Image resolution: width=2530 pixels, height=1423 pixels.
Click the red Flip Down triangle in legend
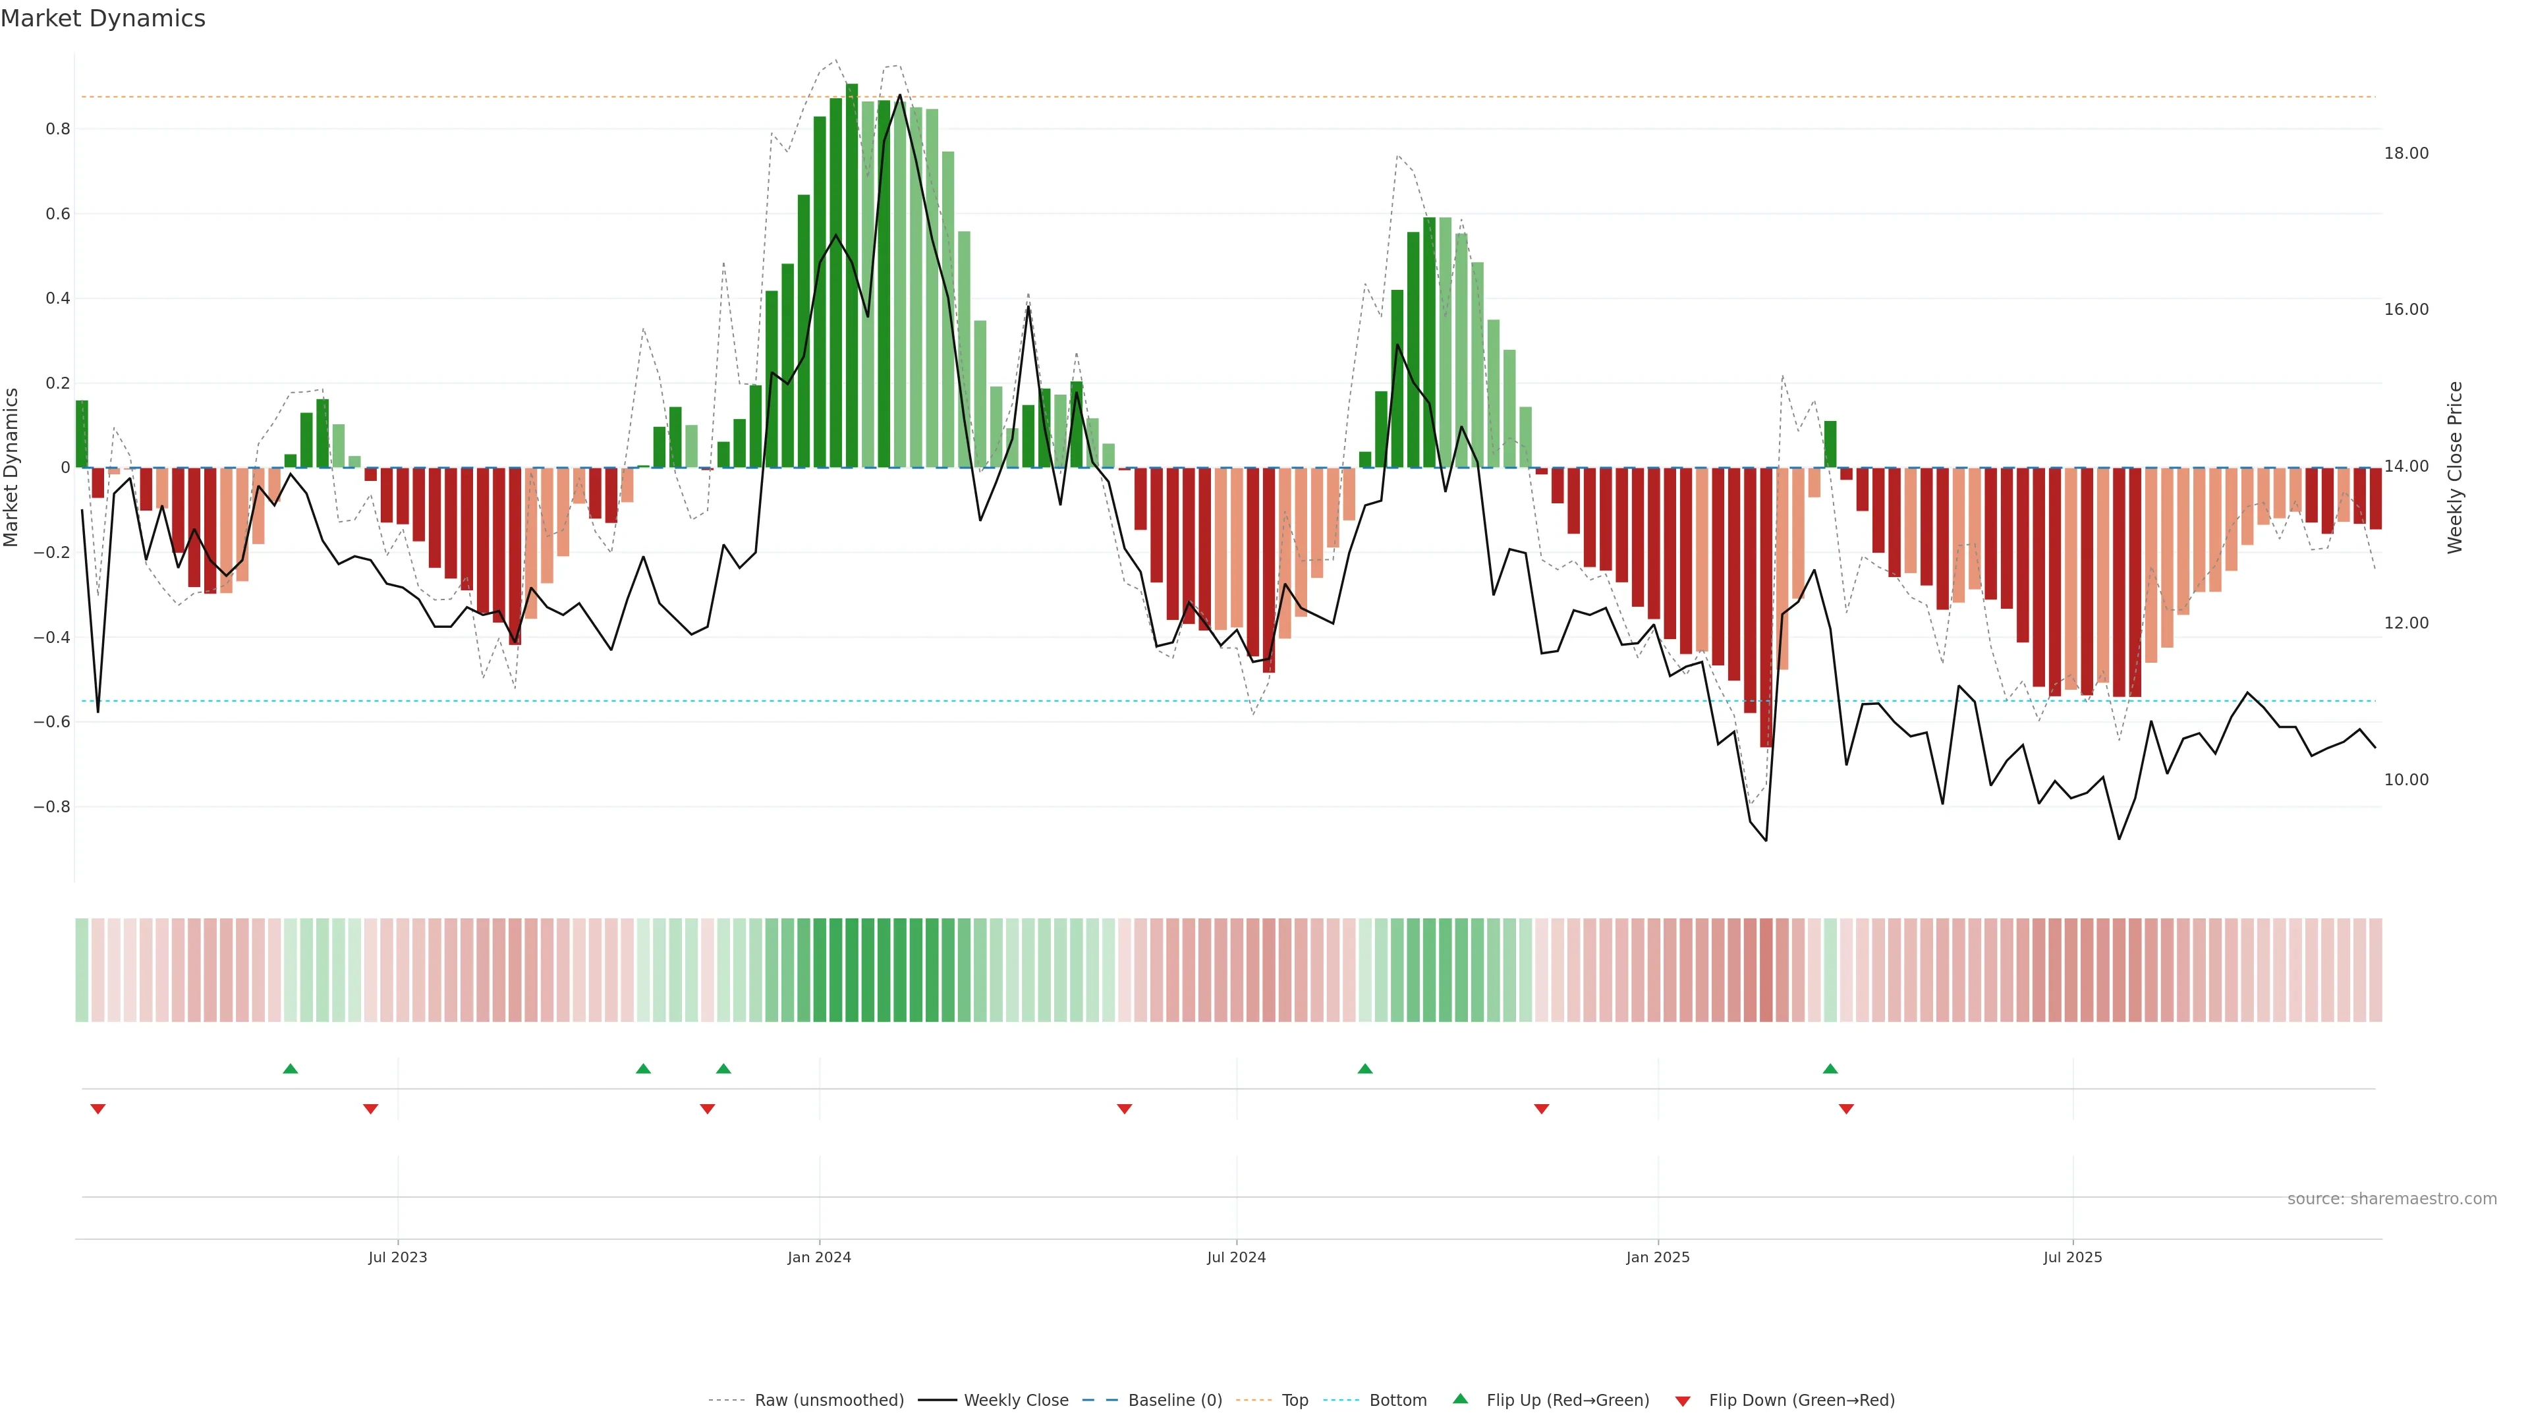(x=1683, y=1401)
